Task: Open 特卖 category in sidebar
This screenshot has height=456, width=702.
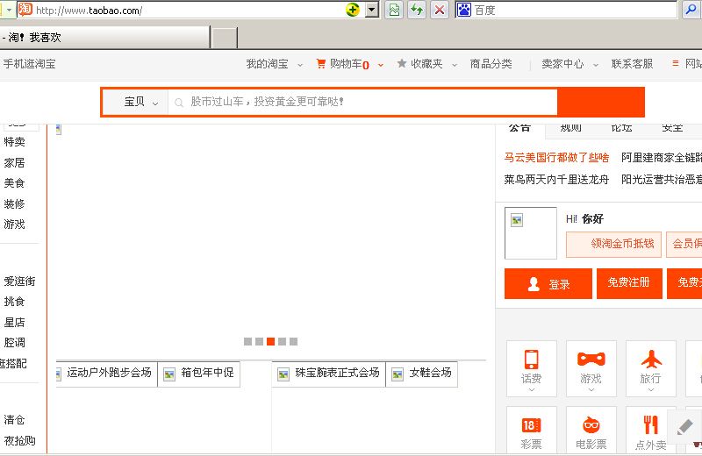Action: tap(14, 142)
